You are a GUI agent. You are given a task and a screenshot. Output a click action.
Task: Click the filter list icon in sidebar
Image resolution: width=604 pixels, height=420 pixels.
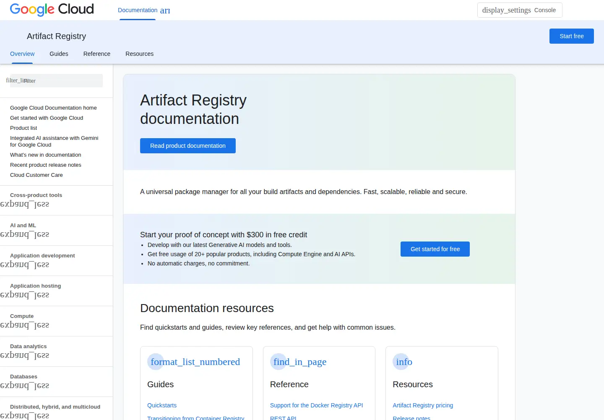pyautogui.click(x=16, y=80)
